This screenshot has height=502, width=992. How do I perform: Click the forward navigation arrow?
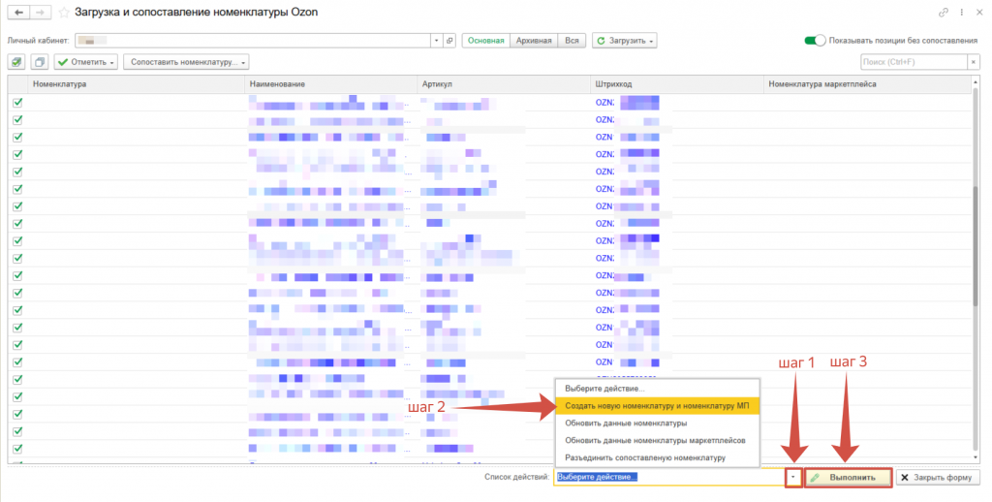point(40,13)
